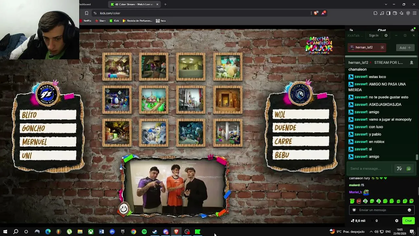Open the 7TV emote picker in KickTalk
Viewport: 419px width, 236px height.
pyautogui.click(x=399, y=168)
